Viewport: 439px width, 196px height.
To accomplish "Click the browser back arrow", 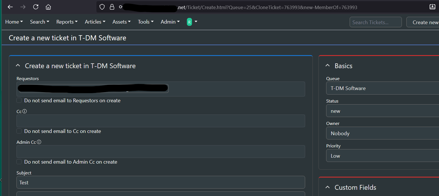I will pyautogui.click(x=10, y=7).
